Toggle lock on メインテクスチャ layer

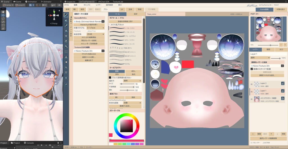(x=283, y=98)
